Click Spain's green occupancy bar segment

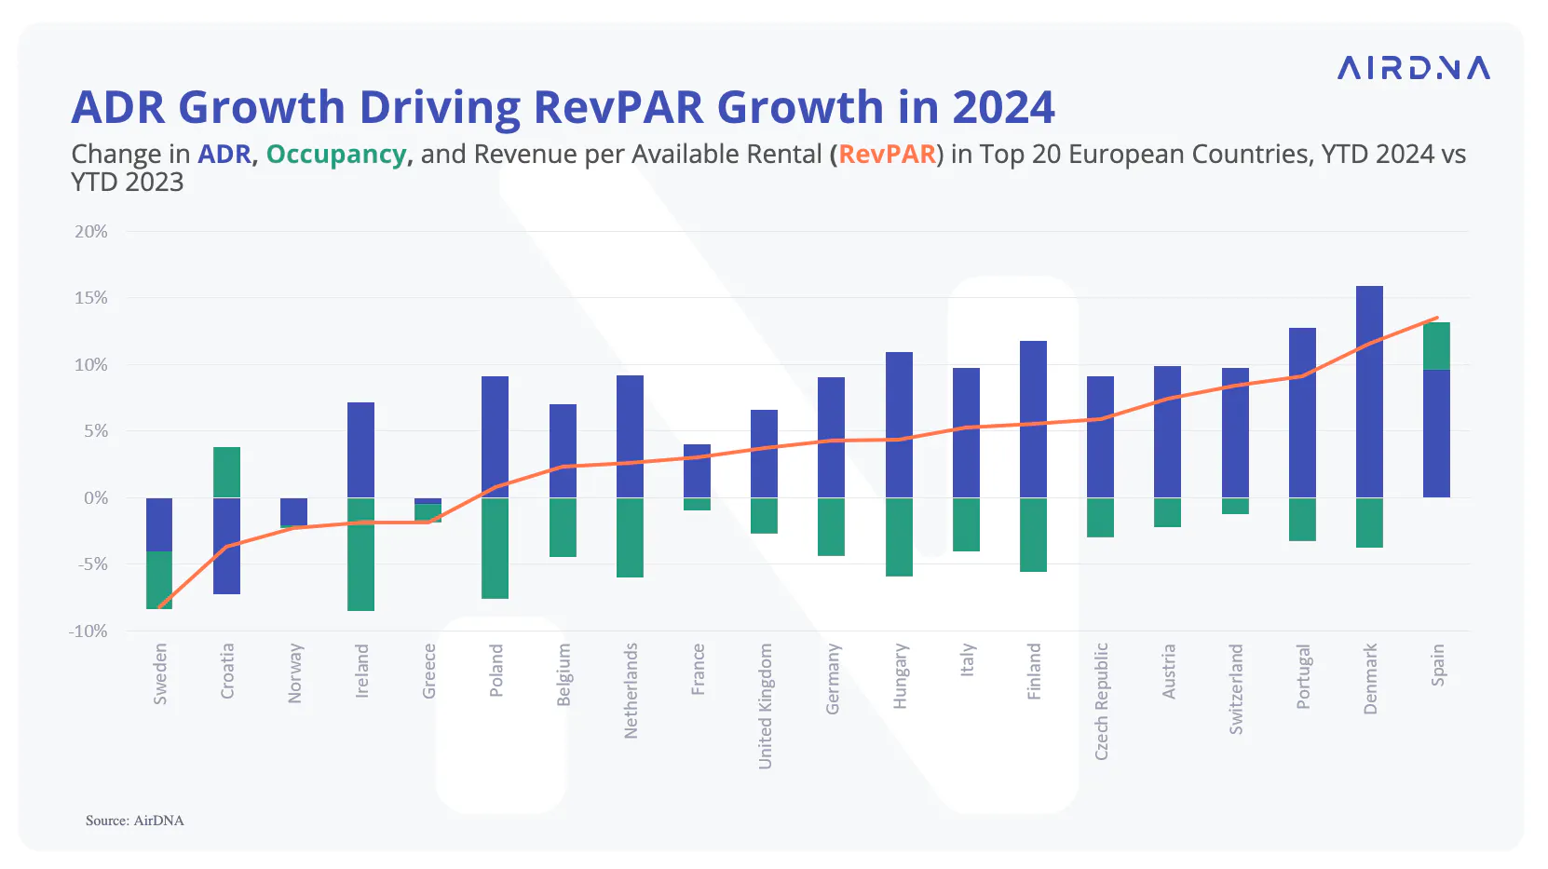1436,346
